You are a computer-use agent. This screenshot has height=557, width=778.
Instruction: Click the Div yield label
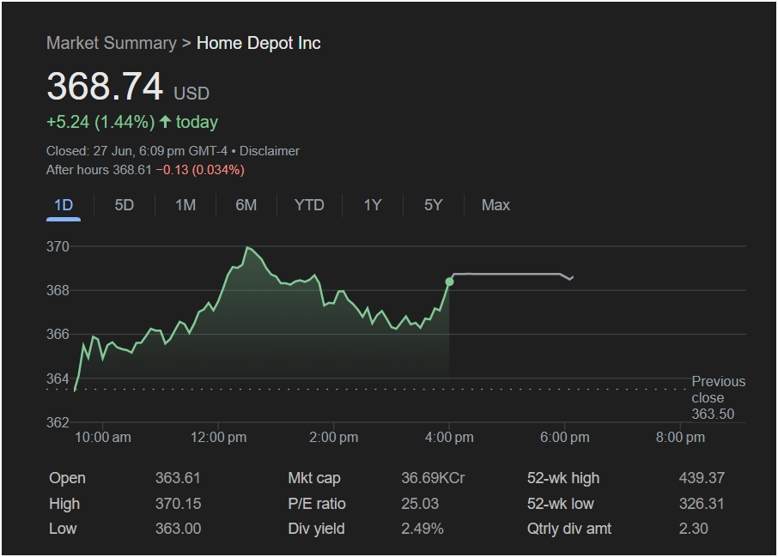(x=316, y=529)
